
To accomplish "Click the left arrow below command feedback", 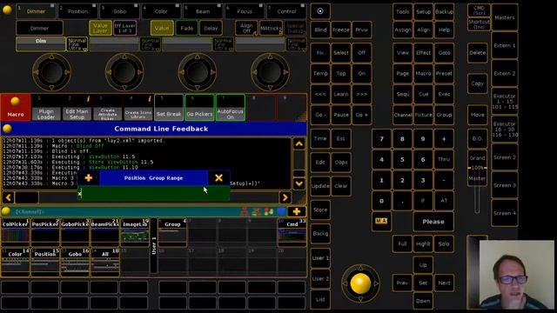I will (x=8, y=197).
